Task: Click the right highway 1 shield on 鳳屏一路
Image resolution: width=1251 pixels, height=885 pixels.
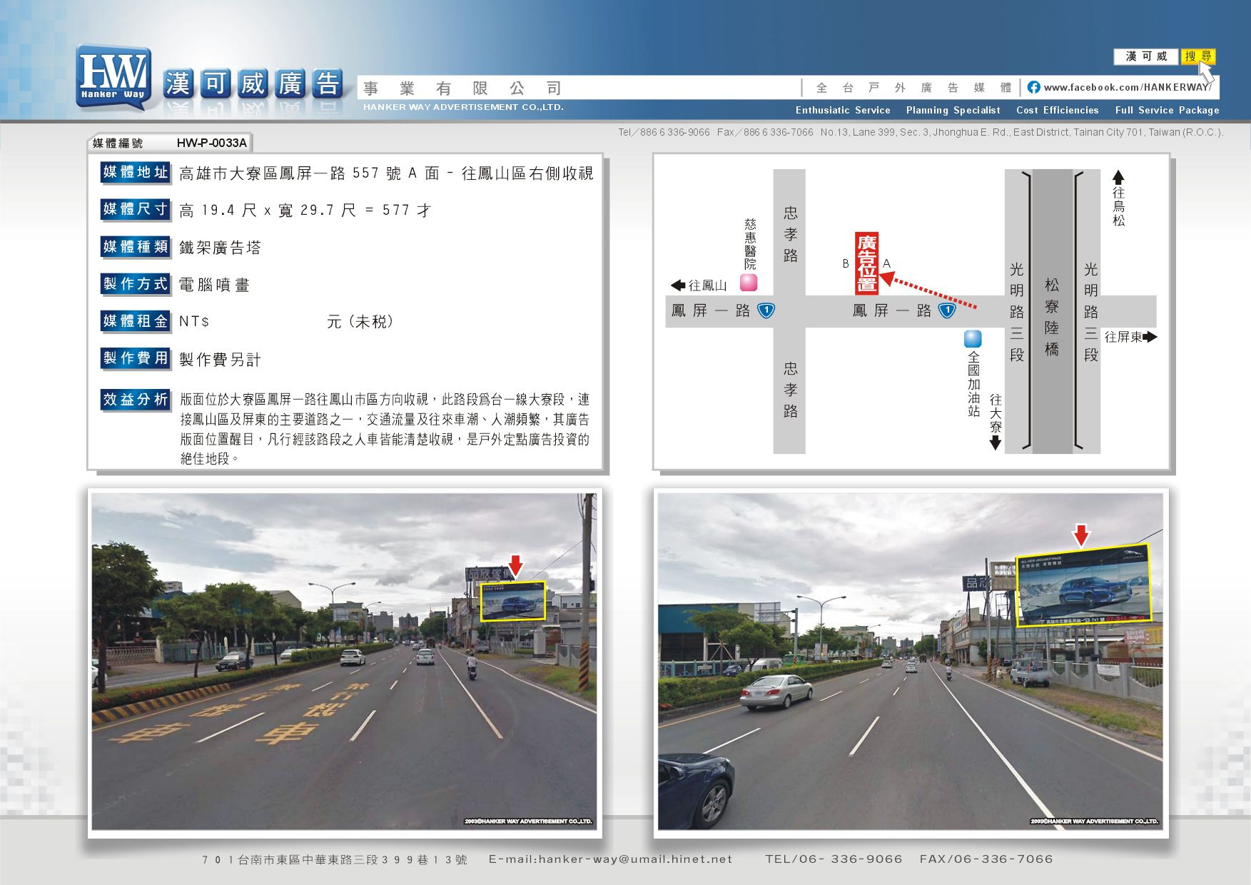Action: pyautogui.click(x=947, y=310)
